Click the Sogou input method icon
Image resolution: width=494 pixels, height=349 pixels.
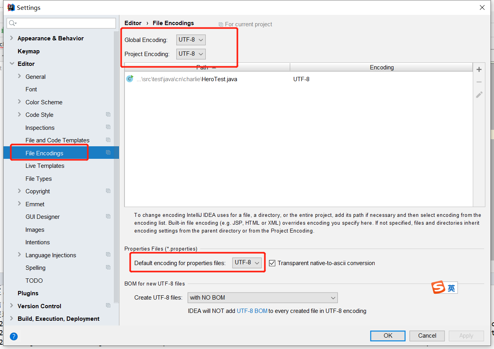[x=438, y=287]
